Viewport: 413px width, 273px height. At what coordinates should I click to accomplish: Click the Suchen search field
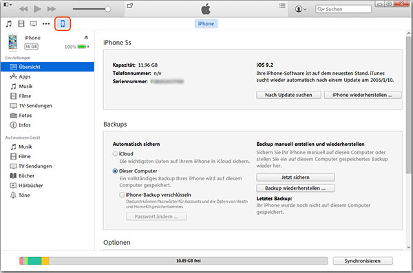coord(343,9)
